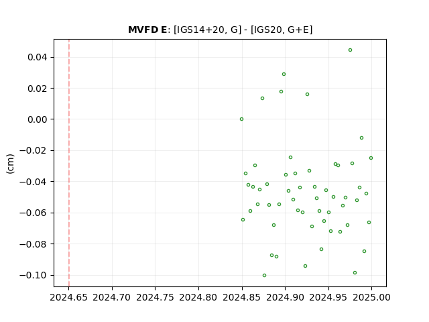The width and height of the screenshot is (429, 322).
Task: Click the 0.00 y-axis tick label
Action: tap(38, 119)
